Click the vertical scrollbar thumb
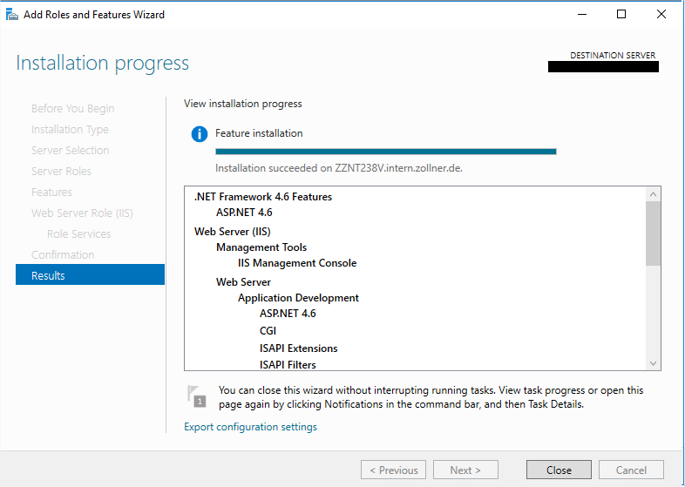This screenshot has width=685, height=487. point(653,231)
